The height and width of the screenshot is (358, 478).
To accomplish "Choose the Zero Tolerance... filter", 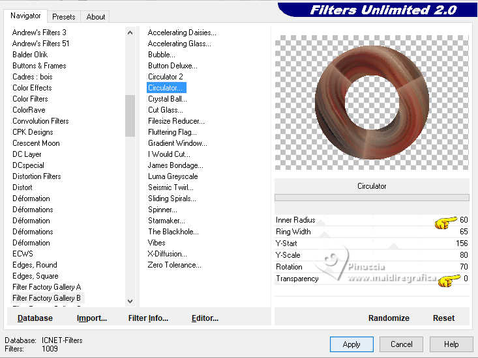I will pos(174,265).
